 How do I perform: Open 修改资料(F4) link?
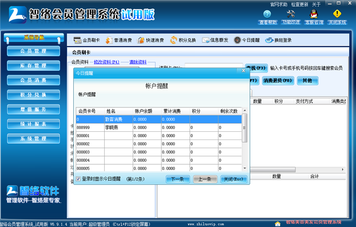(x=106, y=62)
